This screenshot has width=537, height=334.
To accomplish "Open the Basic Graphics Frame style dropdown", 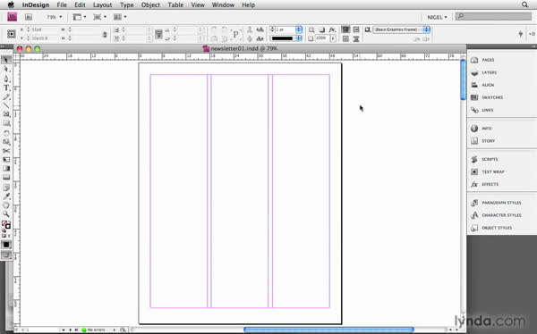I will 401,29.
